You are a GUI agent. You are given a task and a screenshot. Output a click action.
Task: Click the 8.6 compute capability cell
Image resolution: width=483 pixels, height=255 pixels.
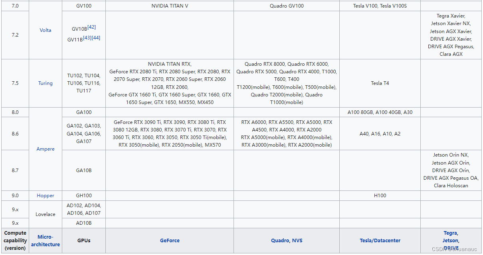(x=15, y=133)
